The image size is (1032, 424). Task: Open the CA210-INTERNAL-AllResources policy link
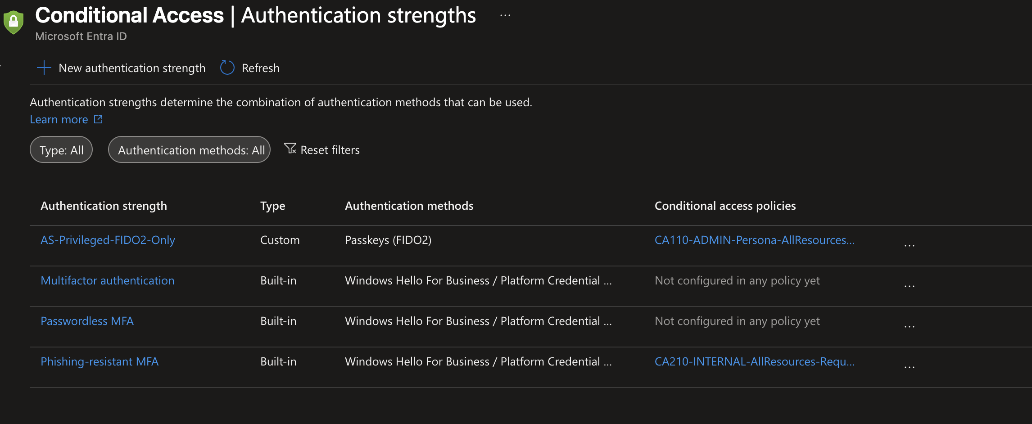(755, 361)
